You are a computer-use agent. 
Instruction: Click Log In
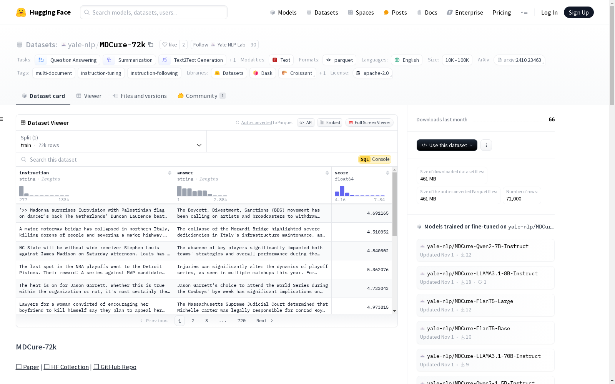(x=549, y=12)
